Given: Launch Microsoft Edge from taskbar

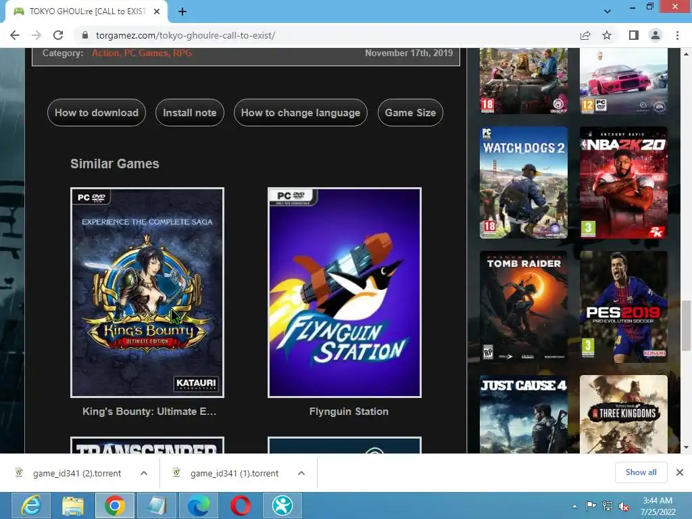Looking at the screenshot, I should click(x=199, y=505).
